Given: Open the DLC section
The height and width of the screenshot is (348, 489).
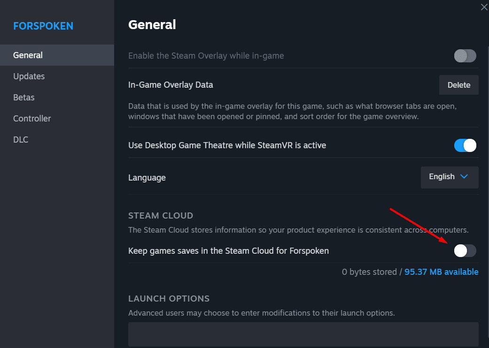Looking at the screenshot, I should [x=21, y=140].
